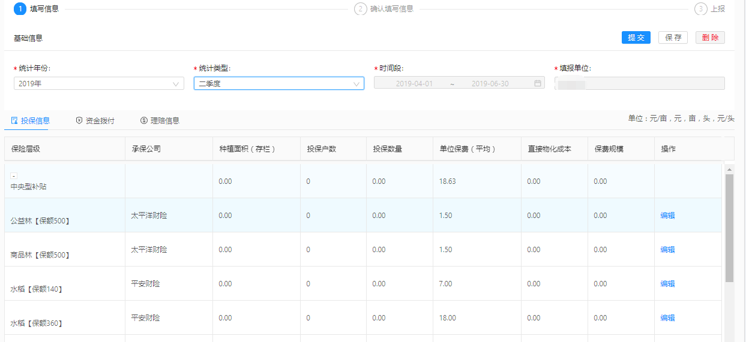Open the 统计年份 dropdown showing 2019年

pos(99,83)
